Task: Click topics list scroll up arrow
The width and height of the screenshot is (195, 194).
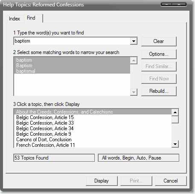Action: (175, 112)
